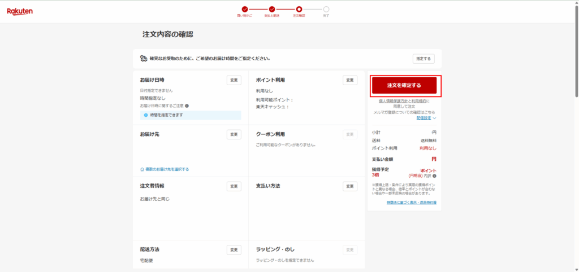Click the current 注文確認 step circle
The width and height of the screenshot is (579, 272).
point(299,9)
